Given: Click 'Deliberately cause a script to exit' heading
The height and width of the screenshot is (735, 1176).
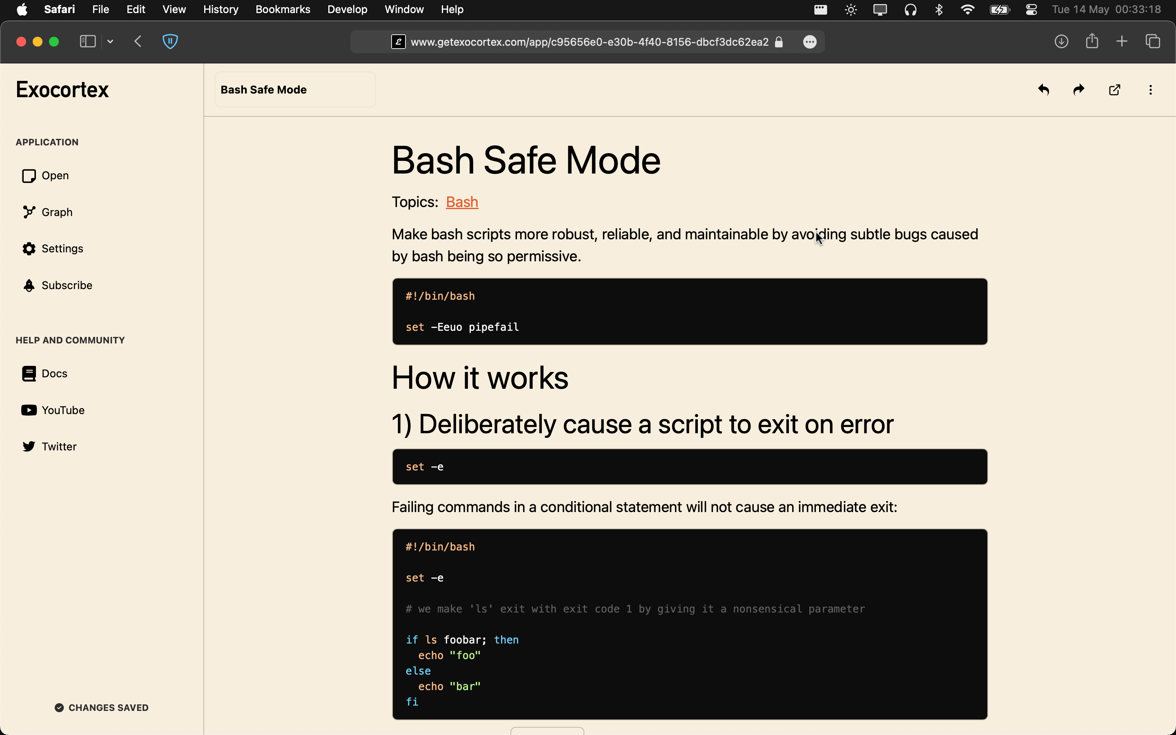Looking at the screenshot, I should pyautogui.click(x=643, y=424).
